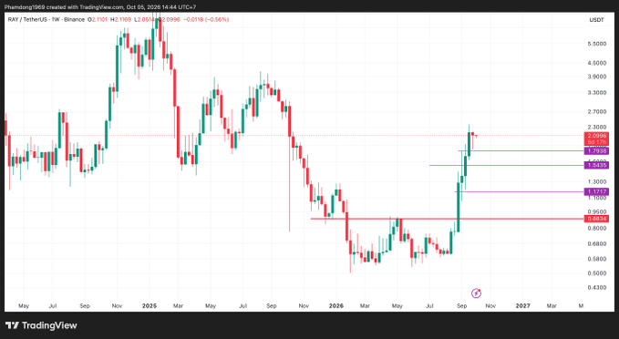Click the 3.3000 price scale label
619x339 pixels.
click(596, 93)
